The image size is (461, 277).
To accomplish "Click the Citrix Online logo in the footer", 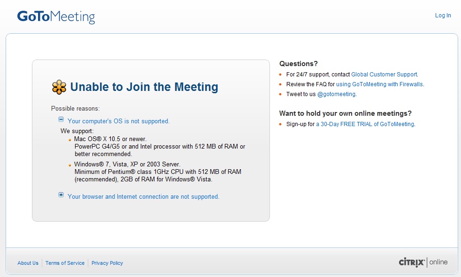I will tap(423, 262).
